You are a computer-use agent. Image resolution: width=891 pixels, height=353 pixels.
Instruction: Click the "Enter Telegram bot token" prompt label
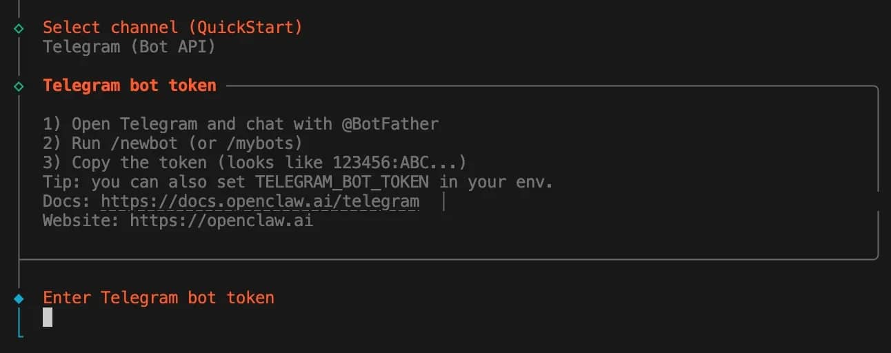159,298
